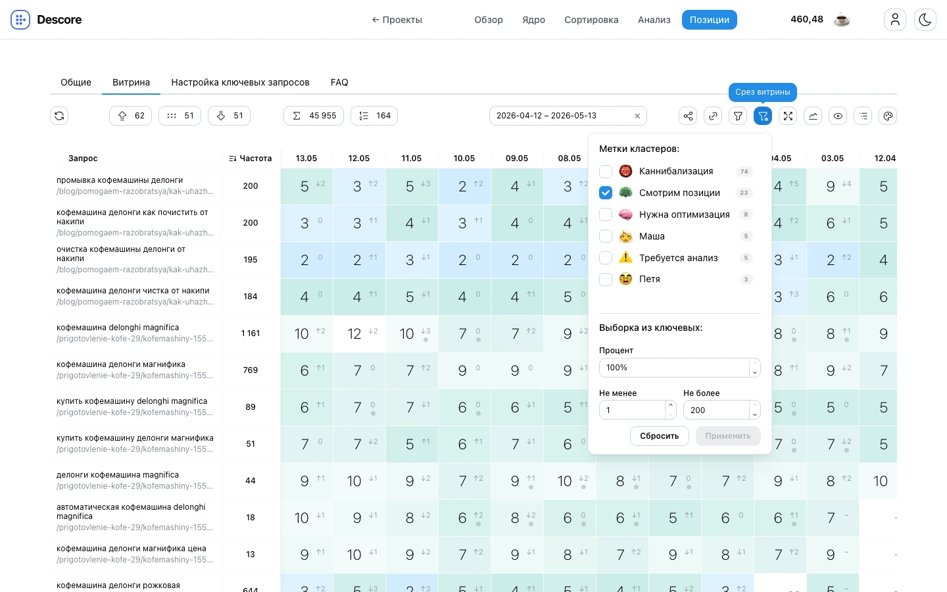
Task: Clear the date range with the X icon
Action: point(637,116)
